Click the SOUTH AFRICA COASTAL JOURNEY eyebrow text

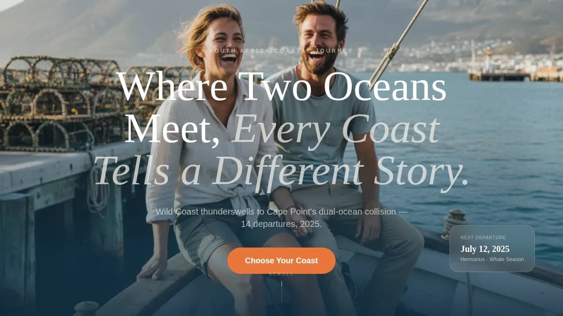pyautogui.click(x=281, y=51)
